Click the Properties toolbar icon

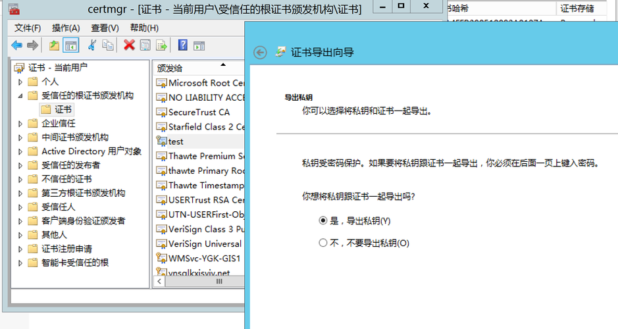(x=145, y=45)
